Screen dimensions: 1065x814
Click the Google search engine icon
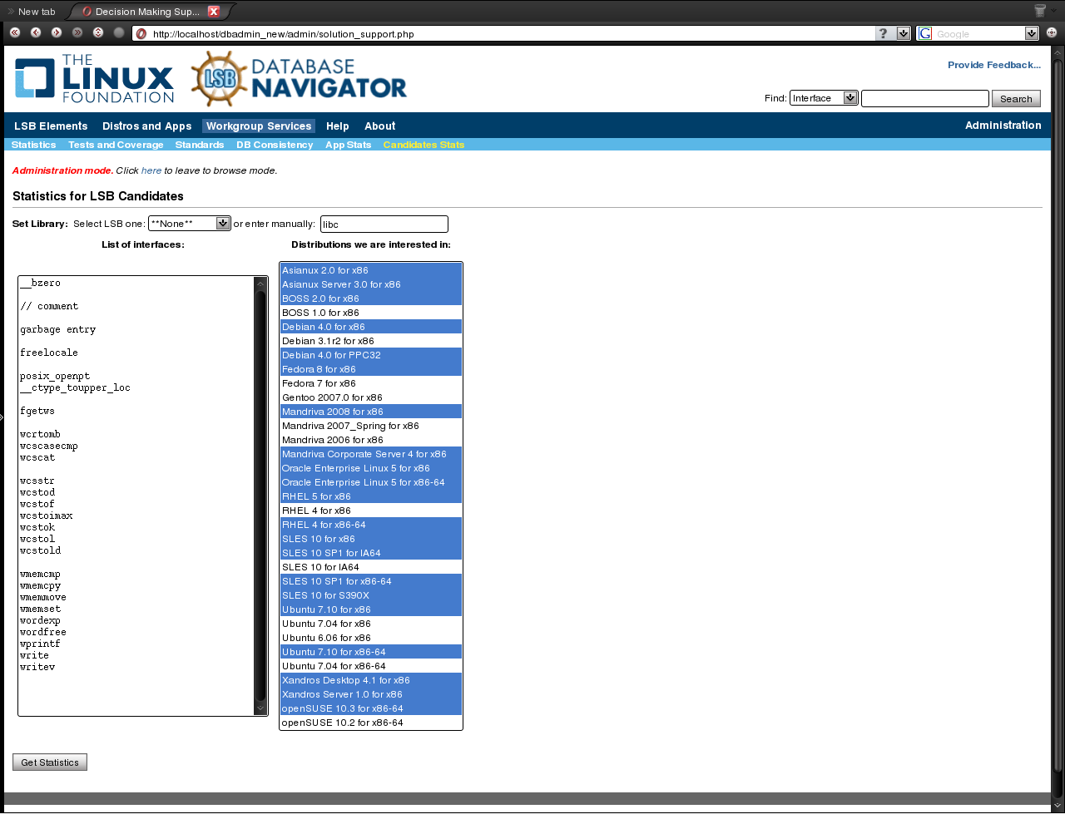tap(925, 33)
